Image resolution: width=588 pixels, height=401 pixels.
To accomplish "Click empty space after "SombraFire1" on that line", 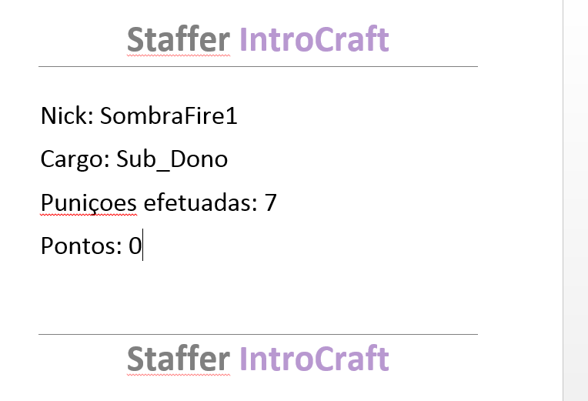I will tap(358, 115).
